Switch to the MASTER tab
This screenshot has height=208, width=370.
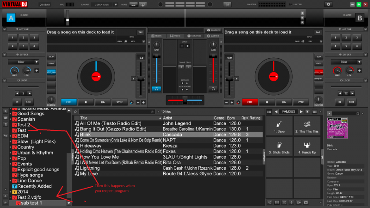click(x=213, y=36)
